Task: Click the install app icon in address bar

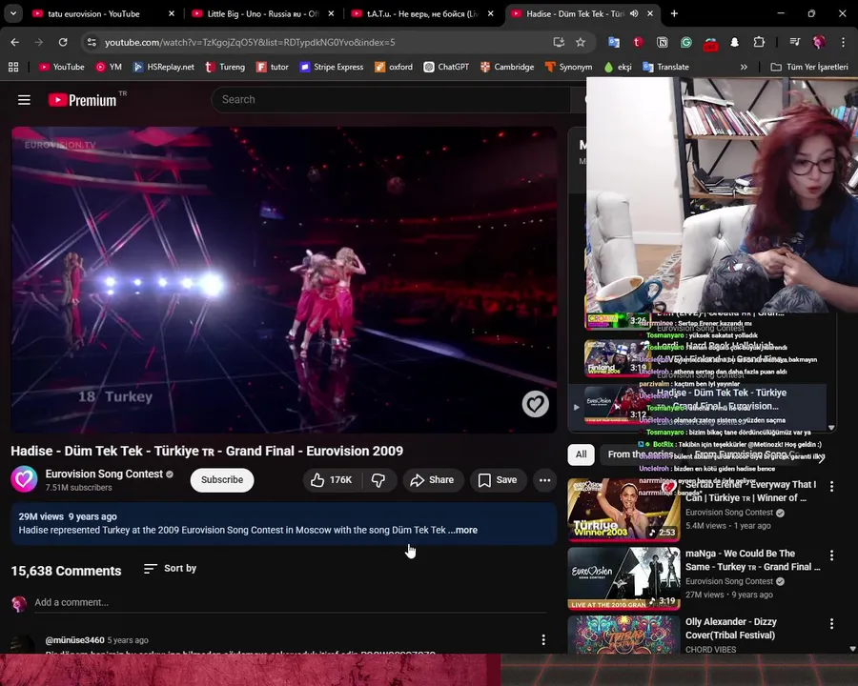Action: point(559,42)
